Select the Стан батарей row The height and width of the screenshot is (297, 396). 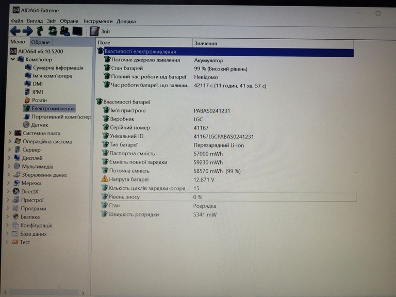click(175, 69)
